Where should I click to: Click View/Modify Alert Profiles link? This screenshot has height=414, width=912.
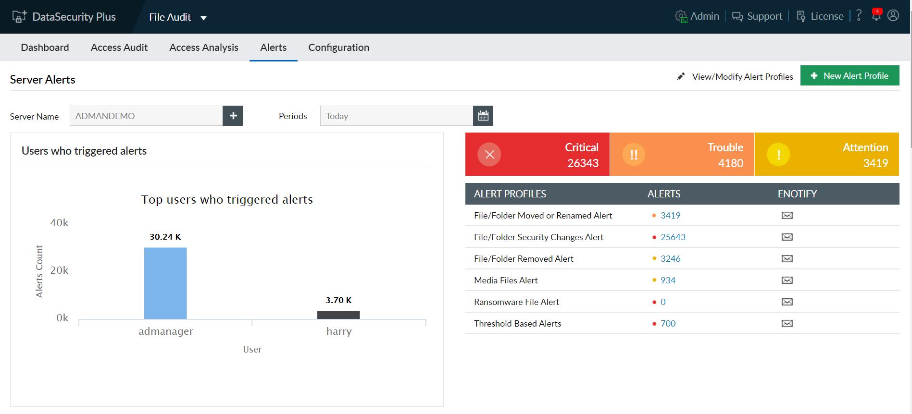point(742,77)
